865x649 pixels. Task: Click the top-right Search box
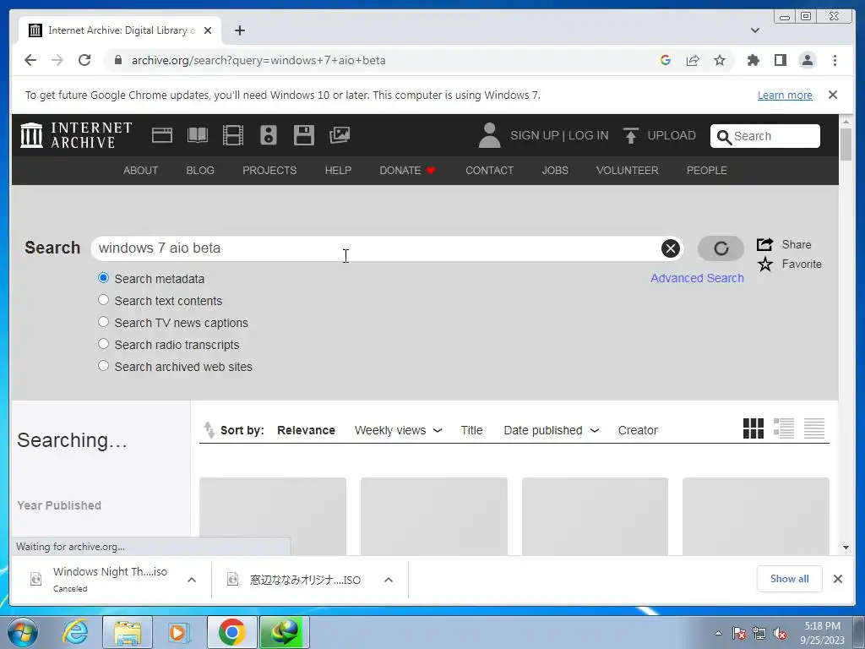click(x=765, y=136)
